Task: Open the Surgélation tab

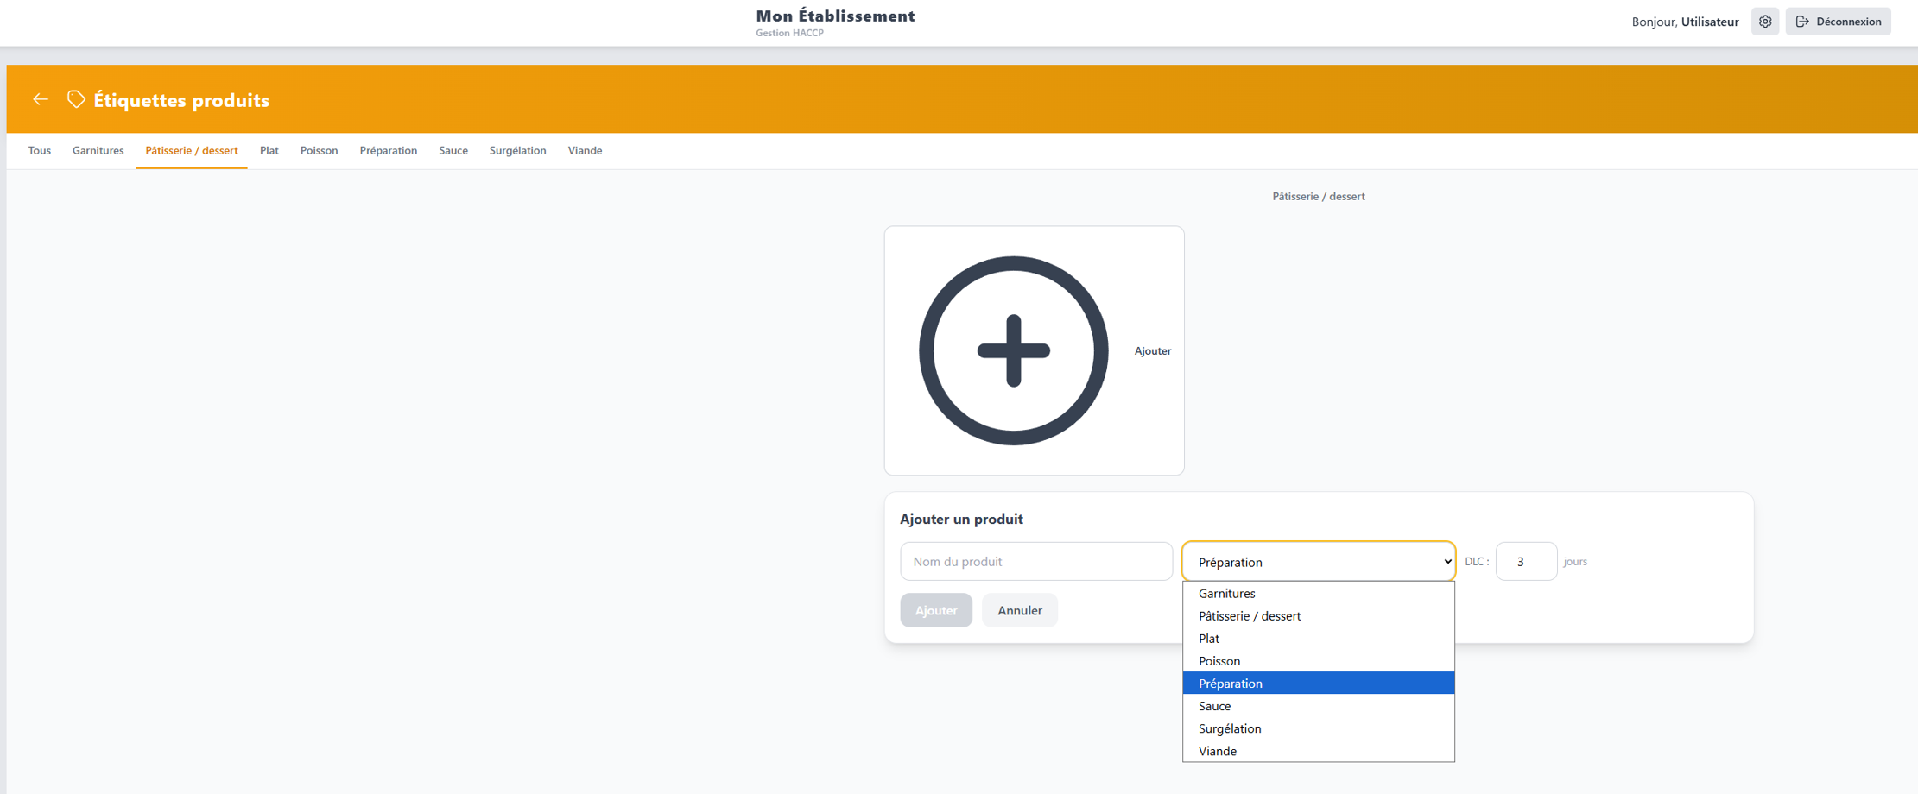Action: point(518,150)
